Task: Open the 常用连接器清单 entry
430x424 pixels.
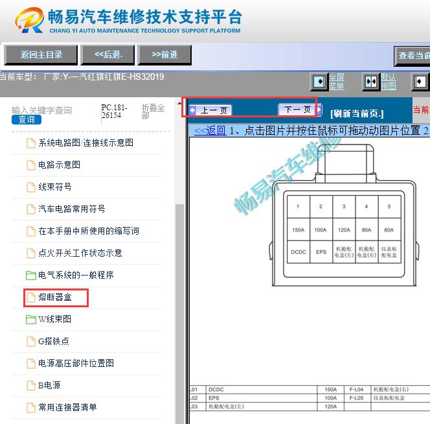Action: pos(67,407)
